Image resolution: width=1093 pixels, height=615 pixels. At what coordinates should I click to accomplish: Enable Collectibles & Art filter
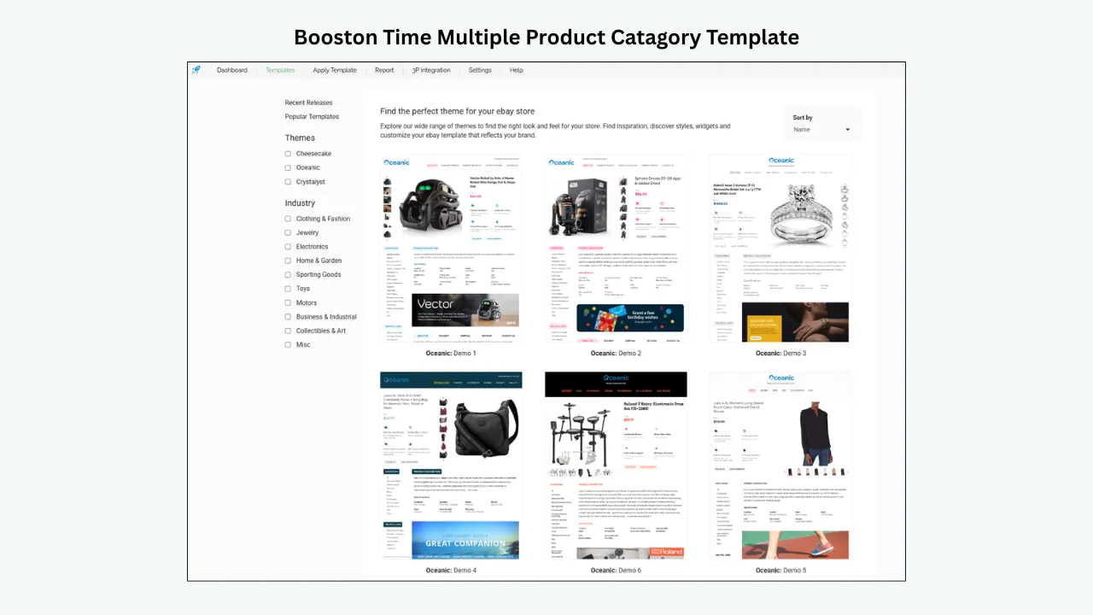[288, 331]
